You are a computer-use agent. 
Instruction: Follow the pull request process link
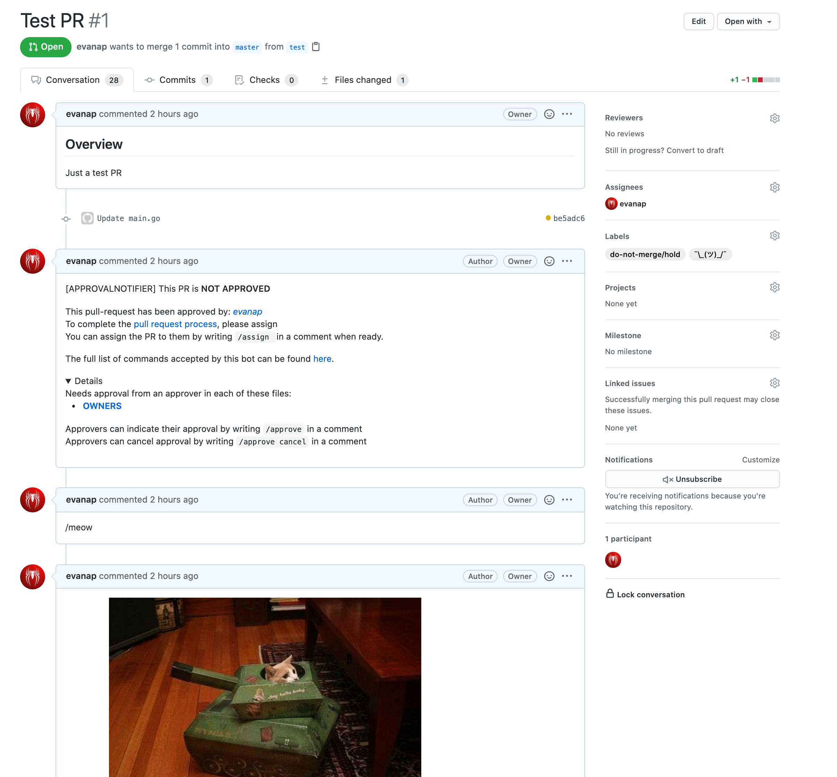[x=175, y=324]
